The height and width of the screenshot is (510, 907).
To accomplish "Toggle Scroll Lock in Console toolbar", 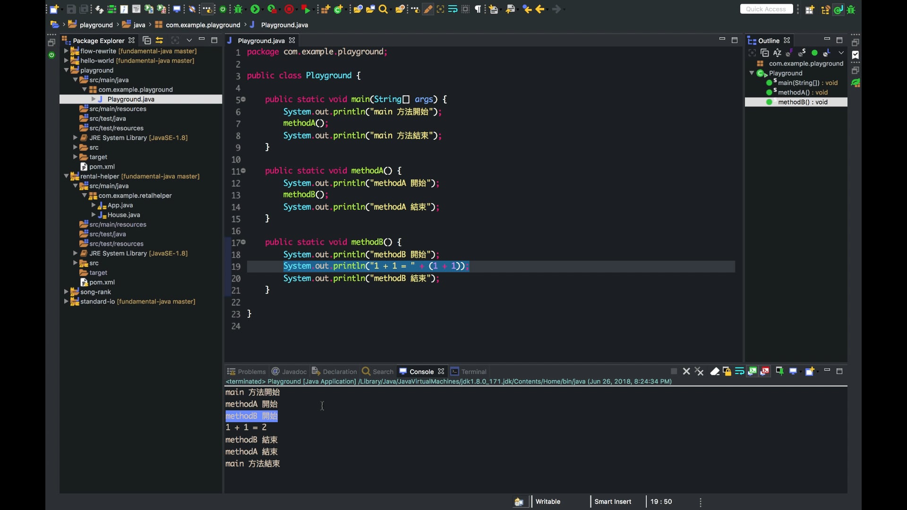I will pyautogui.click(x=727, y=372).
